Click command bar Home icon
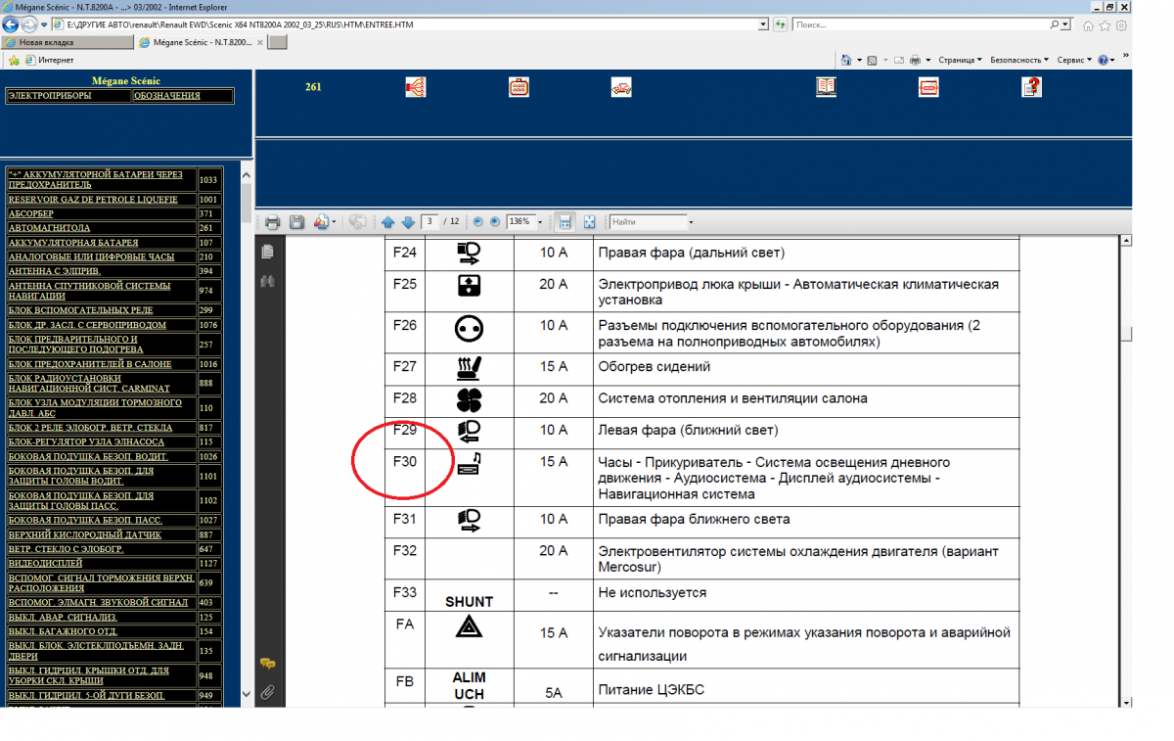Viewport: 1174px width, 741px height. [845, 60]
